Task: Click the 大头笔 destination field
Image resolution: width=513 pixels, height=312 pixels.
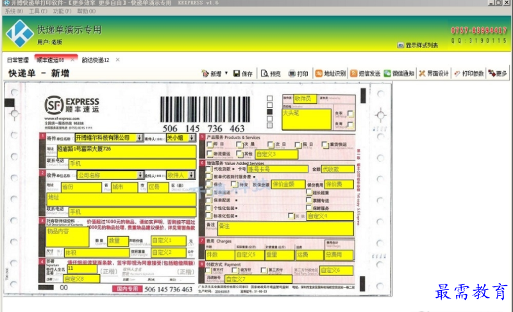Action: pos(307,119)
